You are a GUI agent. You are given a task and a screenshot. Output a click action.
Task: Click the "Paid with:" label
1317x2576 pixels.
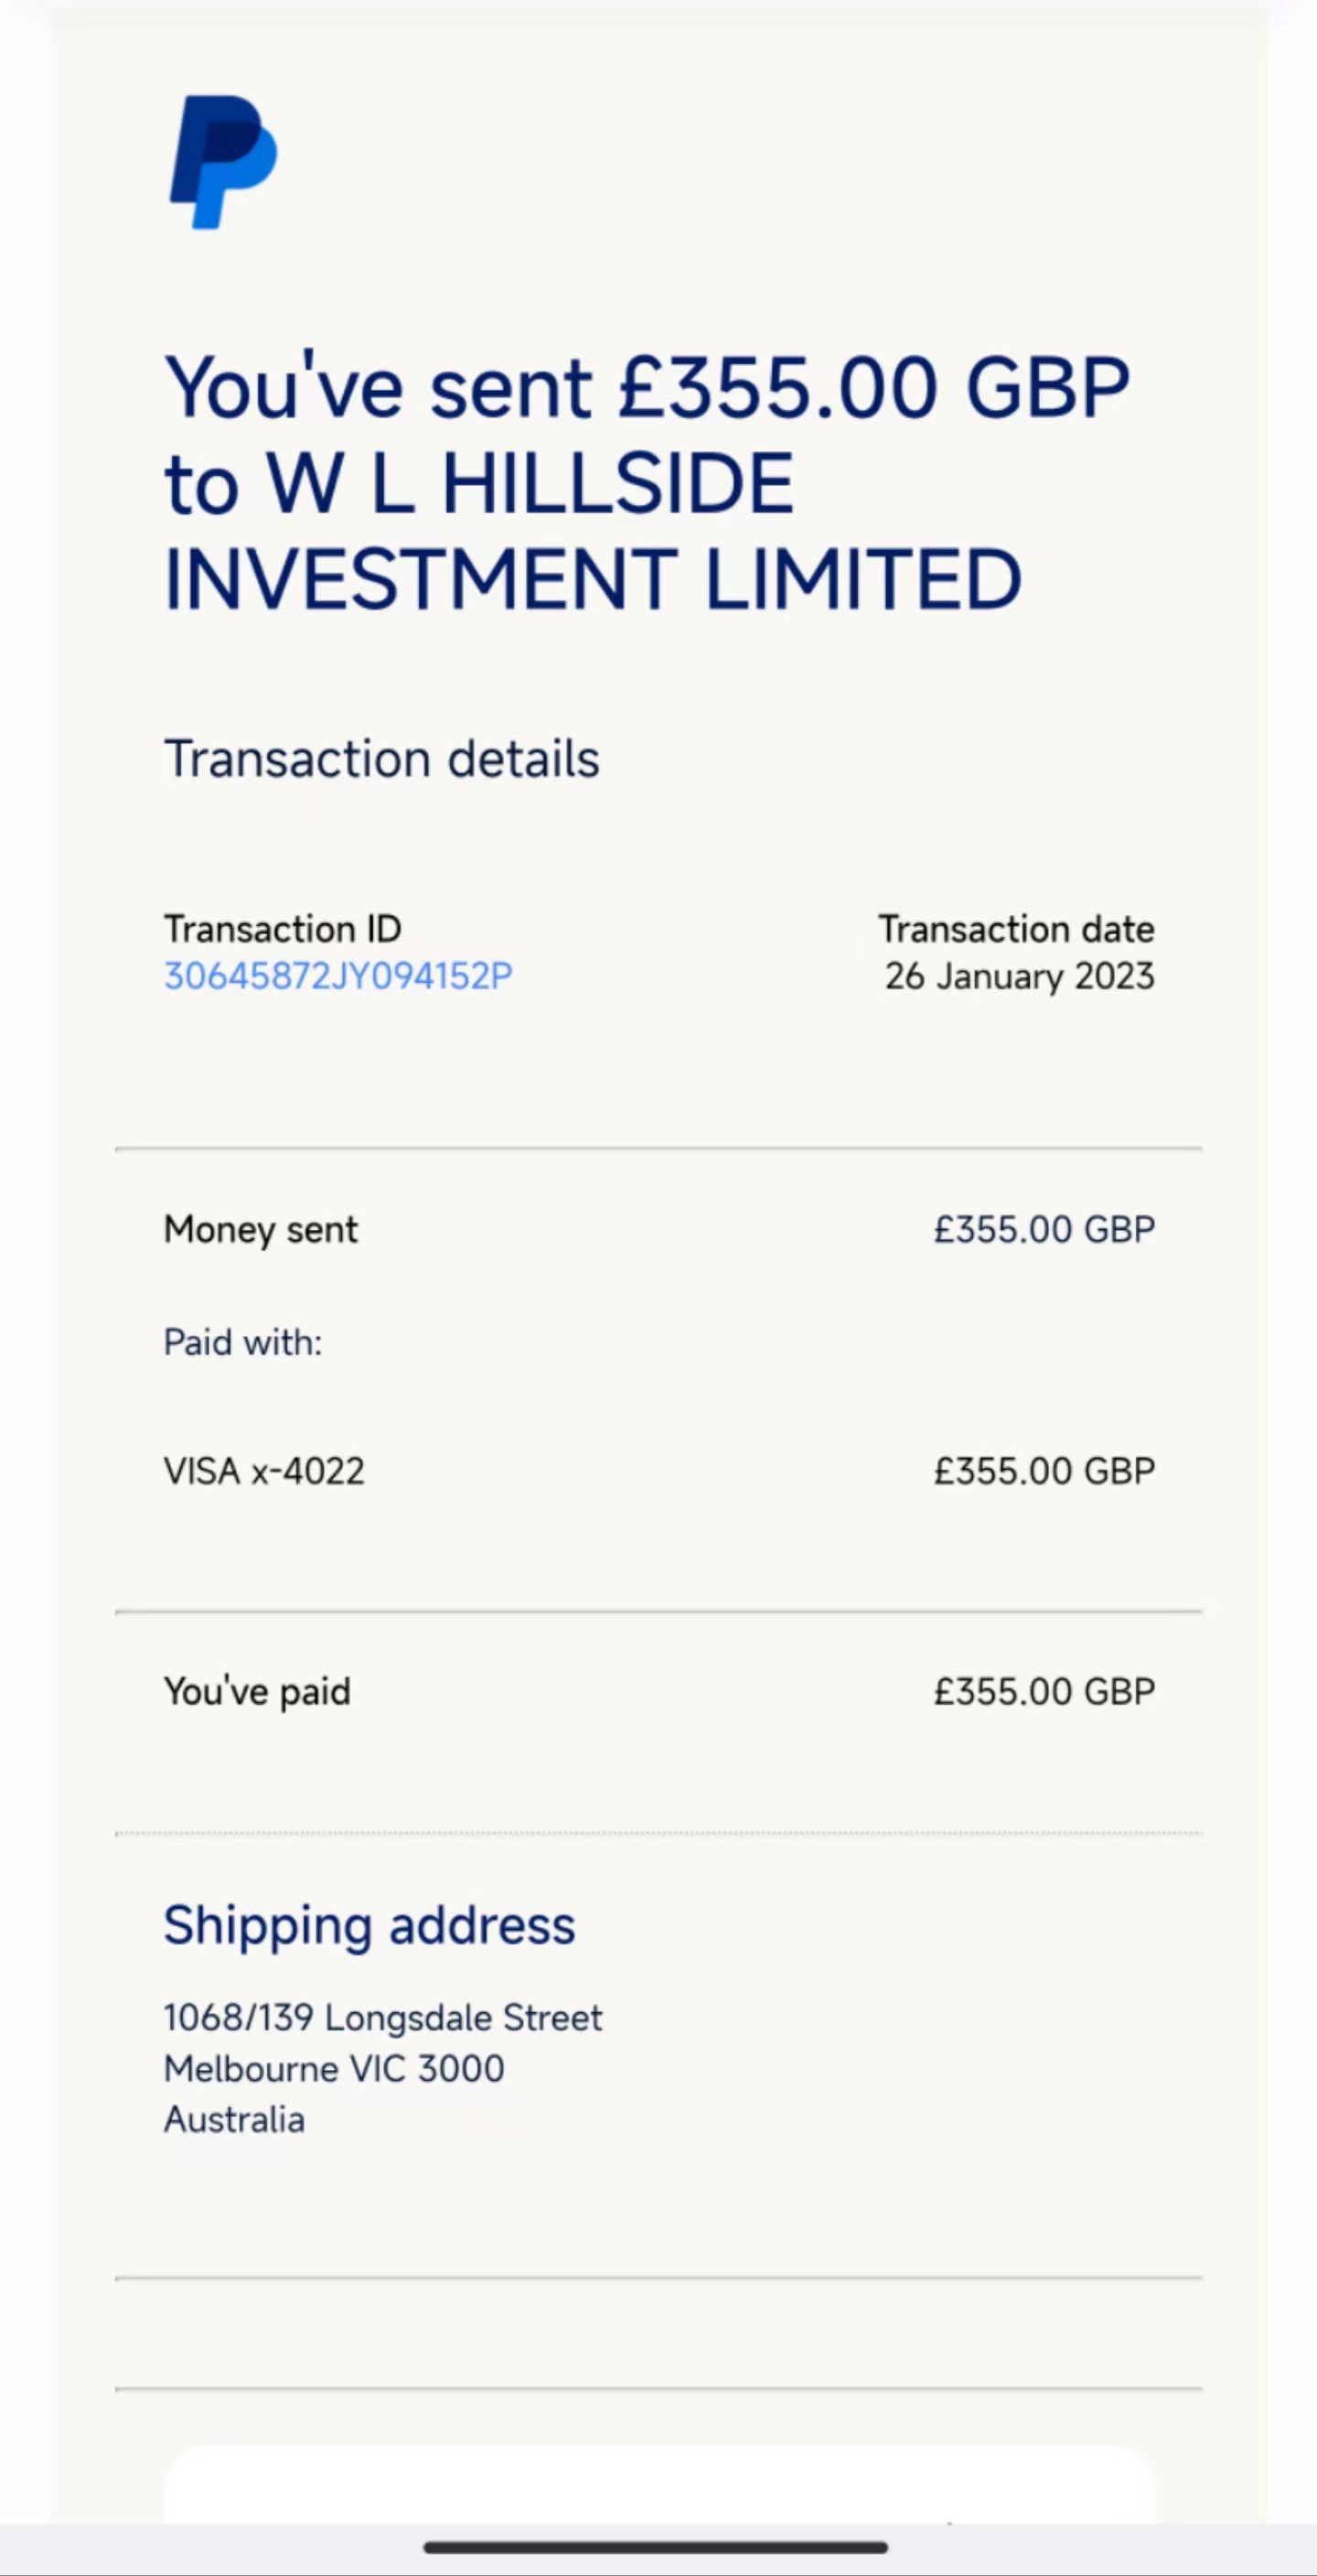(242, 1342)
